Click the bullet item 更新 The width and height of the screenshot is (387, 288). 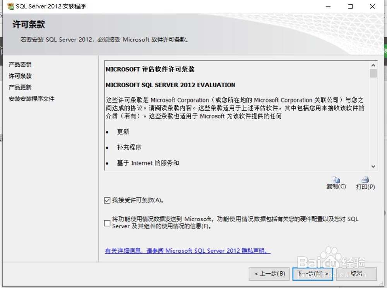tap(123, 132)
